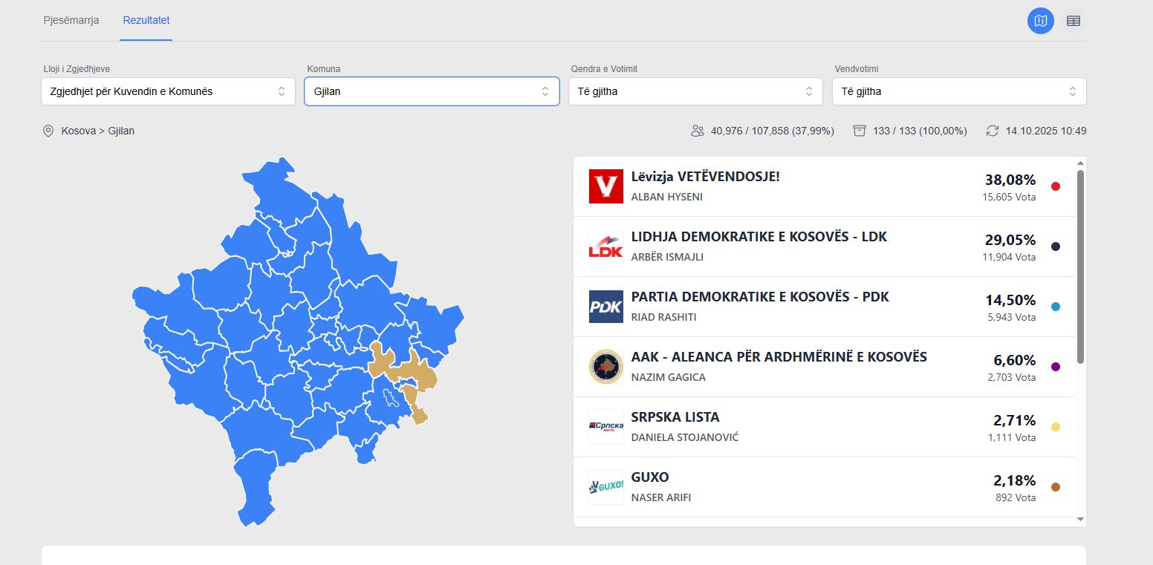Click the red Vetëvendosje color dot
Screen dimensions: 1153x565
1056,186
